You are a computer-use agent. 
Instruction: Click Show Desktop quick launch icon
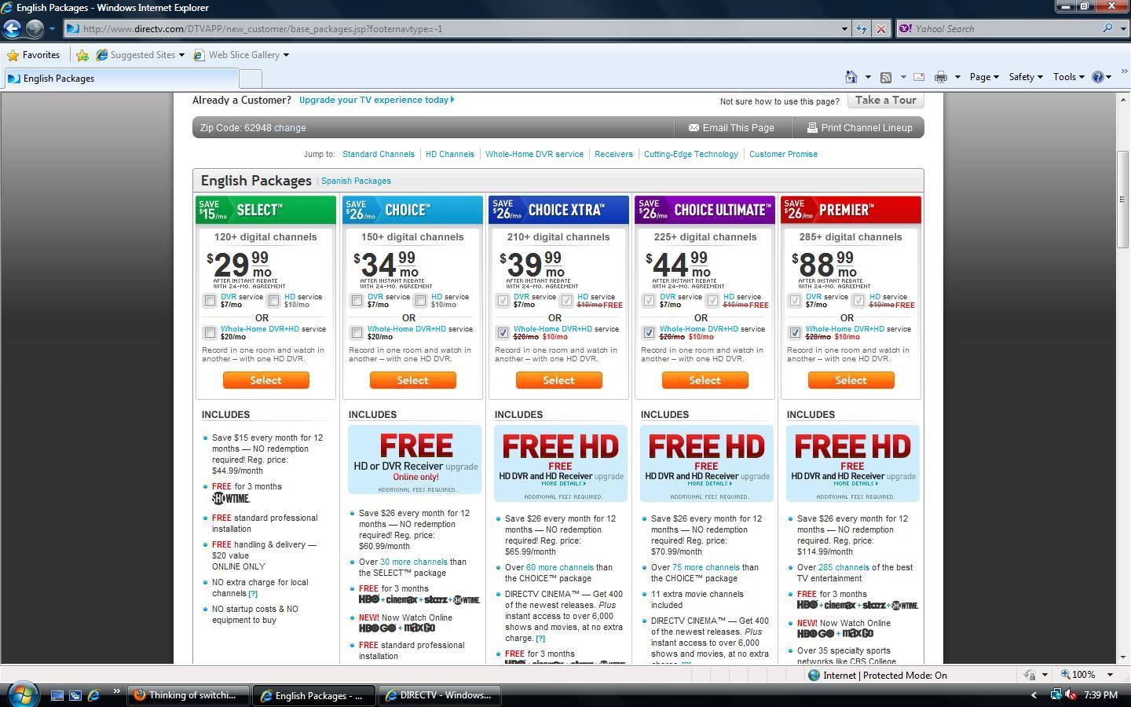click(57, 695)
